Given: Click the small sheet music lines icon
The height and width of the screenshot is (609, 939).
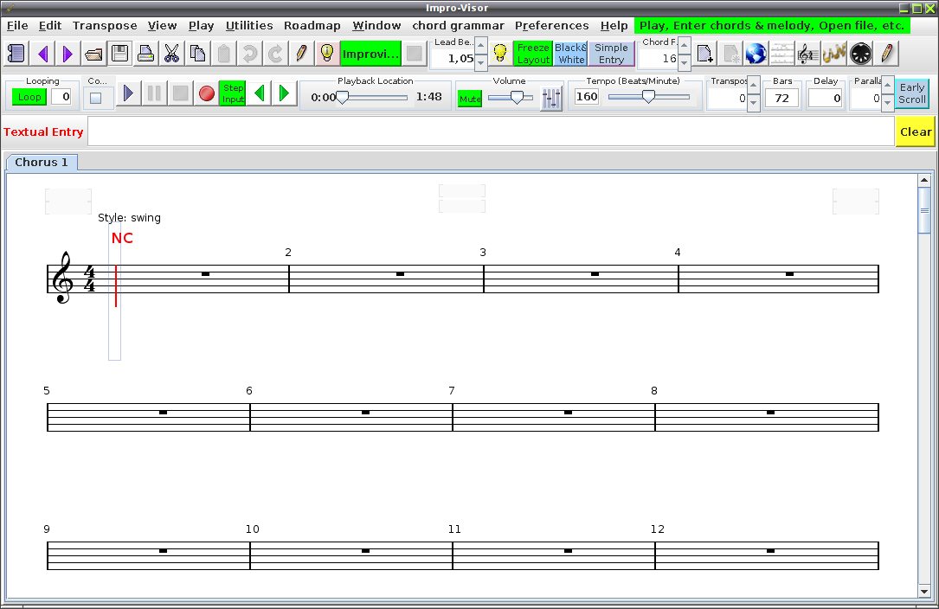Looking at the screenshot, I should pos(782,54).
